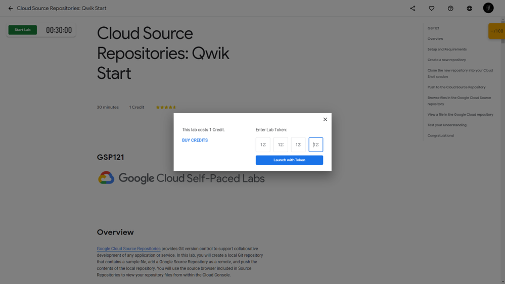The image size is (505, 284).
Task: Click the back arrow in the header
Action: pos(11,9)
